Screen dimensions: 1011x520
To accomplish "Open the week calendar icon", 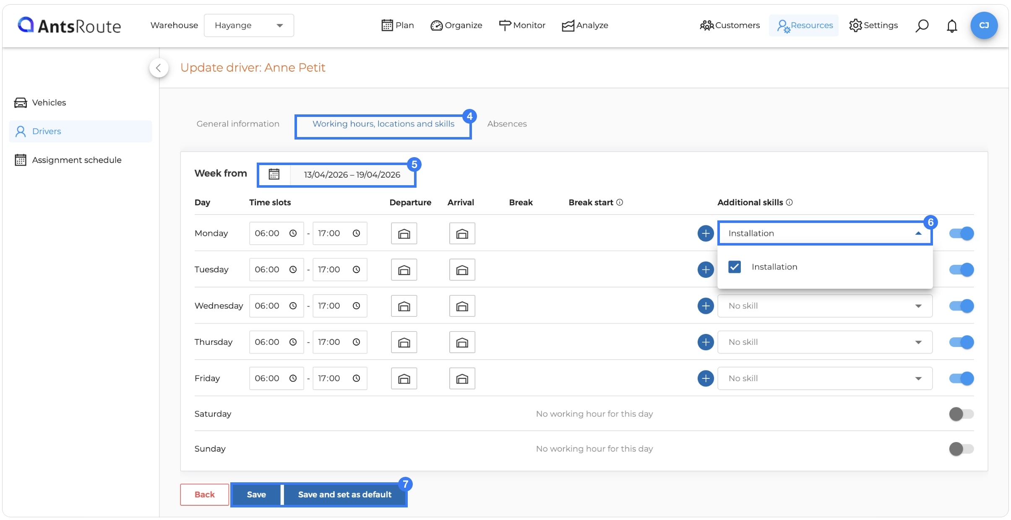I will [x=274, y=174].
